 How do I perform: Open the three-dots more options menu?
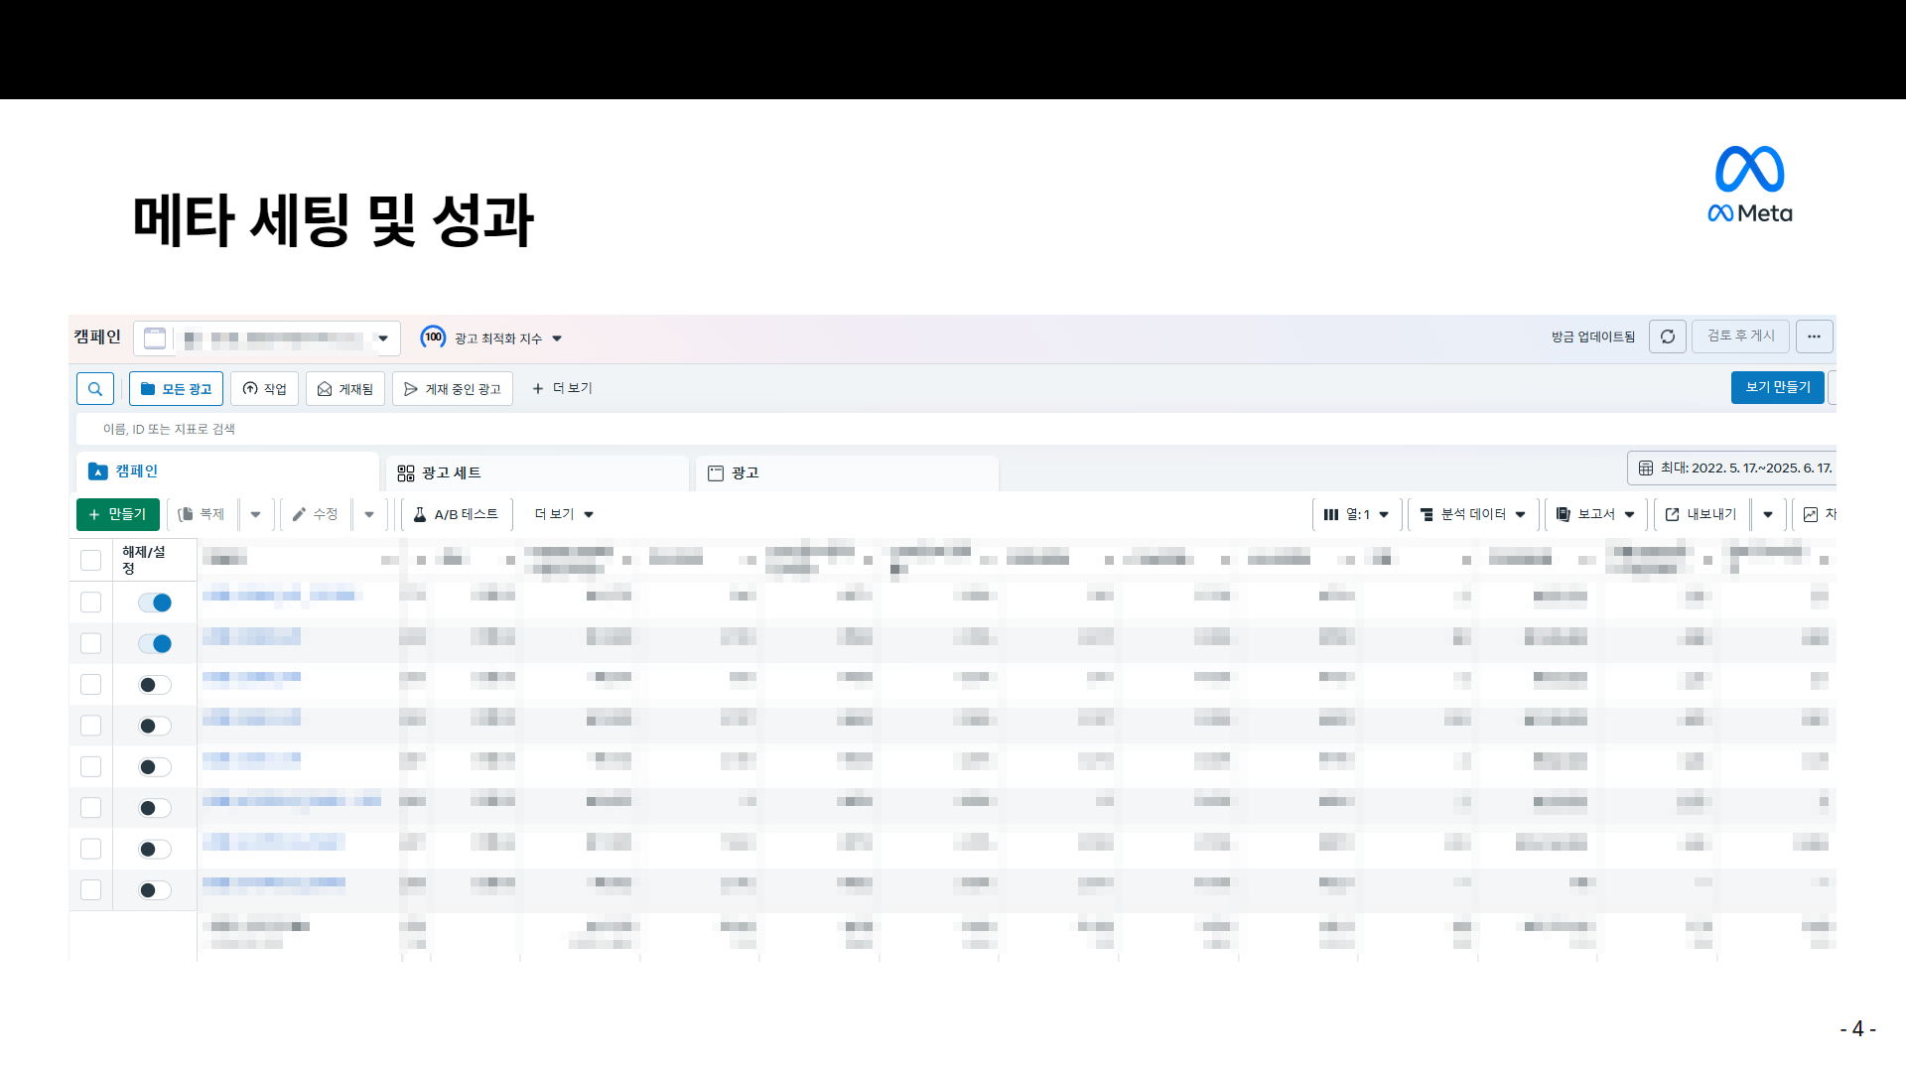(x=1814, y=336)
